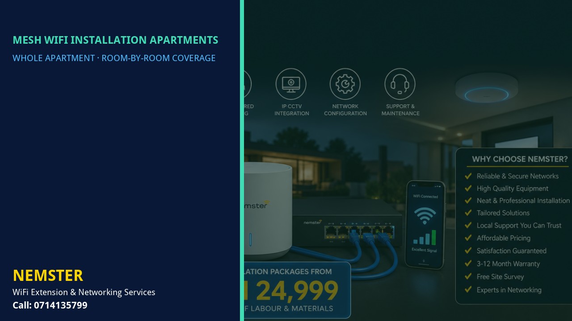The width and height of the screenshot is (572, 321).
Task: Click the IP CCTV Integration monitor icon
Action: (x=291, y=84)
